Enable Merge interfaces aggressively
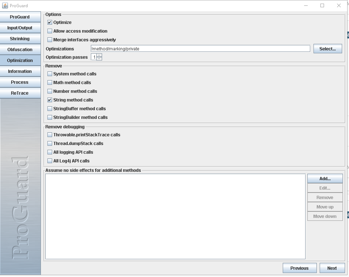The width and height of the screenshot is (349, 277). tap(50, 40)
